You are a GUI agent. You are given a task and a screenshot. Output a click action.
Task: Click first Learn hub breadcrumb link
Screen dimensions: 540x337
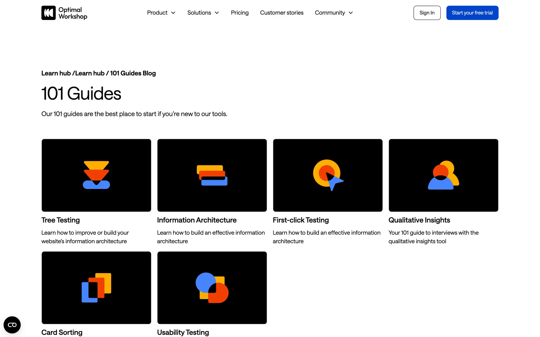[x=56, y=73]
